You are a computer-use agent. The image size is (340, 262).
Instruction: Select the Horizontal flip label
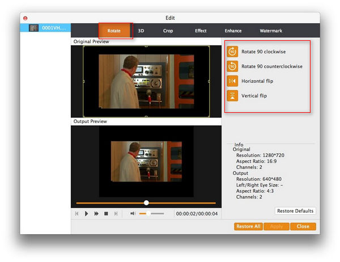[x=257, y=81]
